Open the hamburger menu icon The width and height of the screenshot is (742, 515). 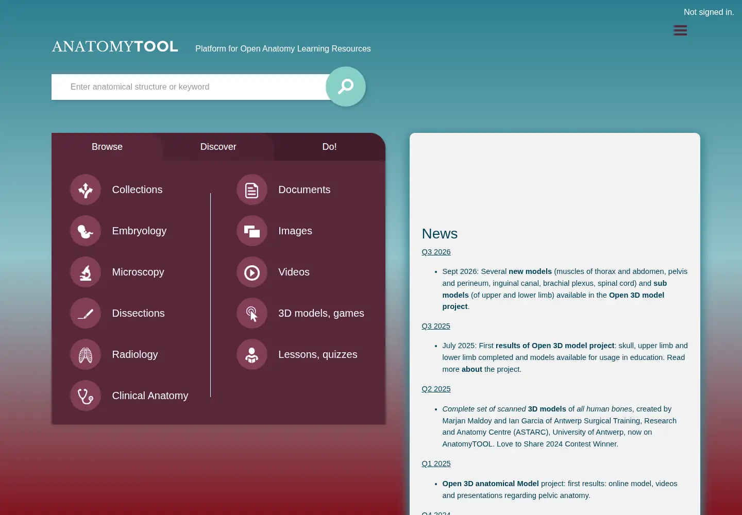(x=680, y=30)
